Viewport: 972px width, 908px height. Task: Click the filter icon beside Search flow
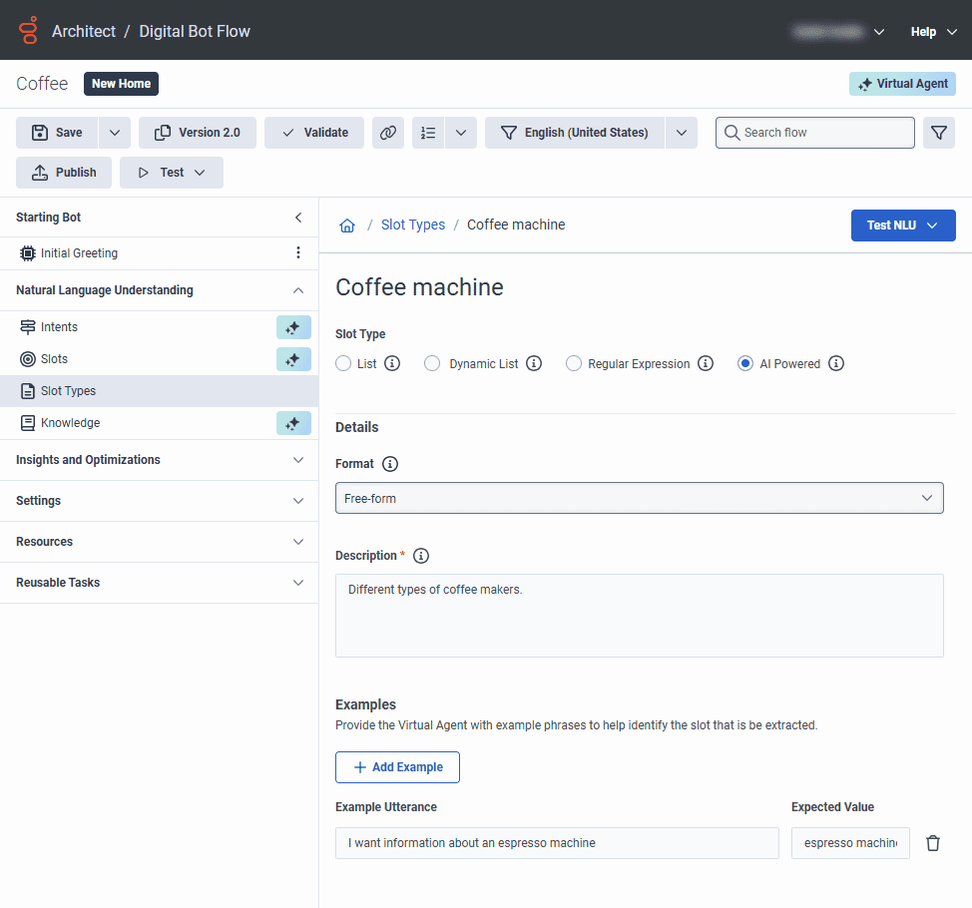click(x=938, y=133)
